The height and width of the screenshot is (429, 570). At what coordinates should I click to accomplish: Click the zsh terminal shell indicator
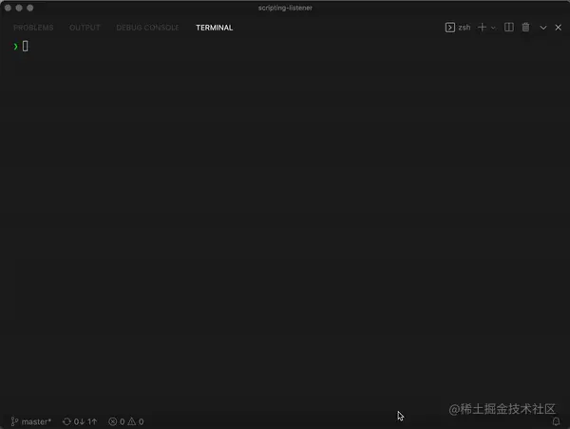458,28
